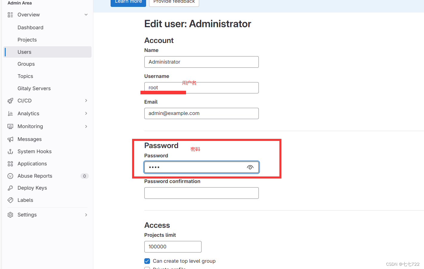Uncheck Can create top level group
424x269 pixels.
pyautogui.click(x=147, y=261)
